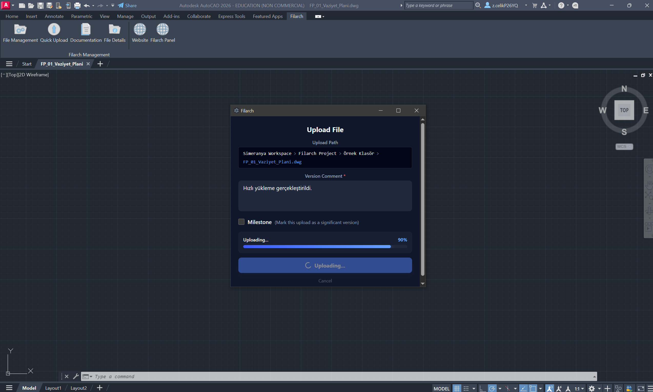Toggle Ortho mode
Screen dimensions: 653x392
point(483,388)
